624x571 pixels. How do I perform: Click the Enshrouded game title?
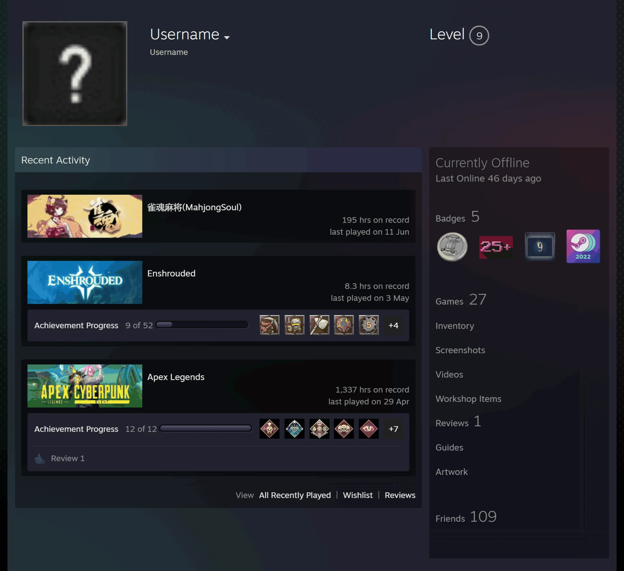(171, 273)
